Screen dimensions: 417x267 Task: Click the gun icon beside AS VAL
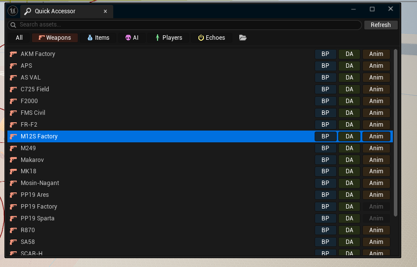tap(13, 78)
